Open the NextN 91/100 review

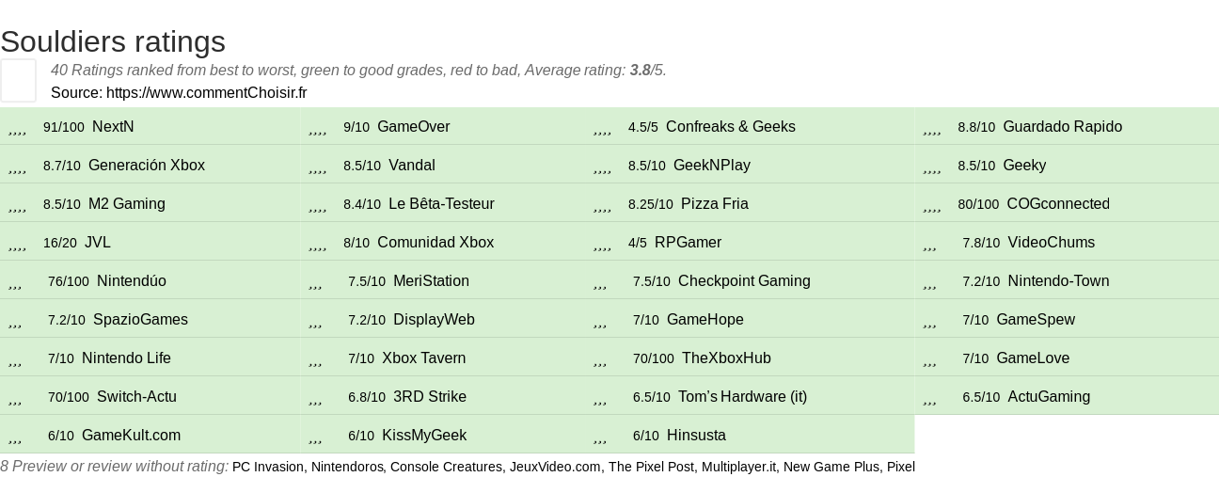pyautogui.click(x=150, y=126)
